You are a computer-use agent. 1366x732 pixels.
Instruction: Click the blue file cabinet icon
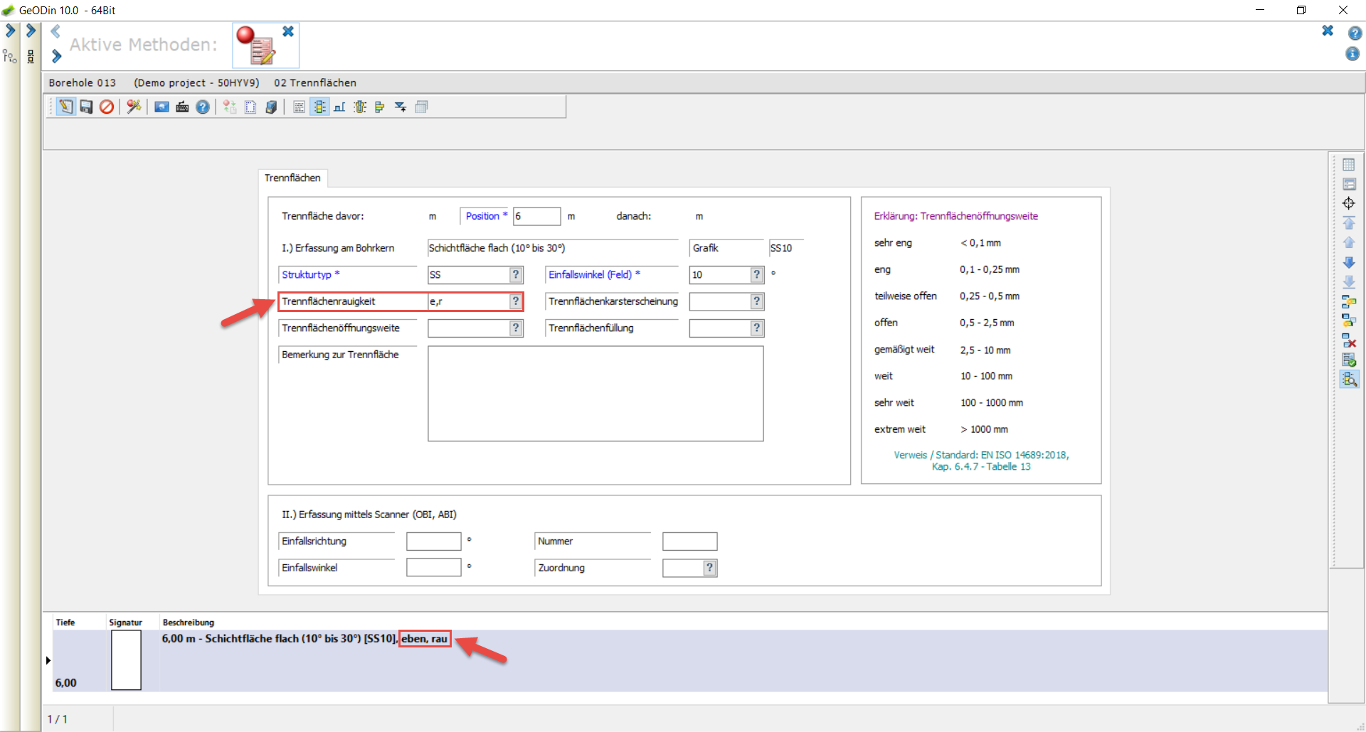click(271, 107)
